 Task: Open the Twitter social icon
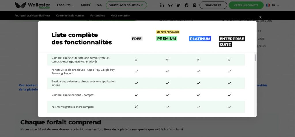click(178, 5)
